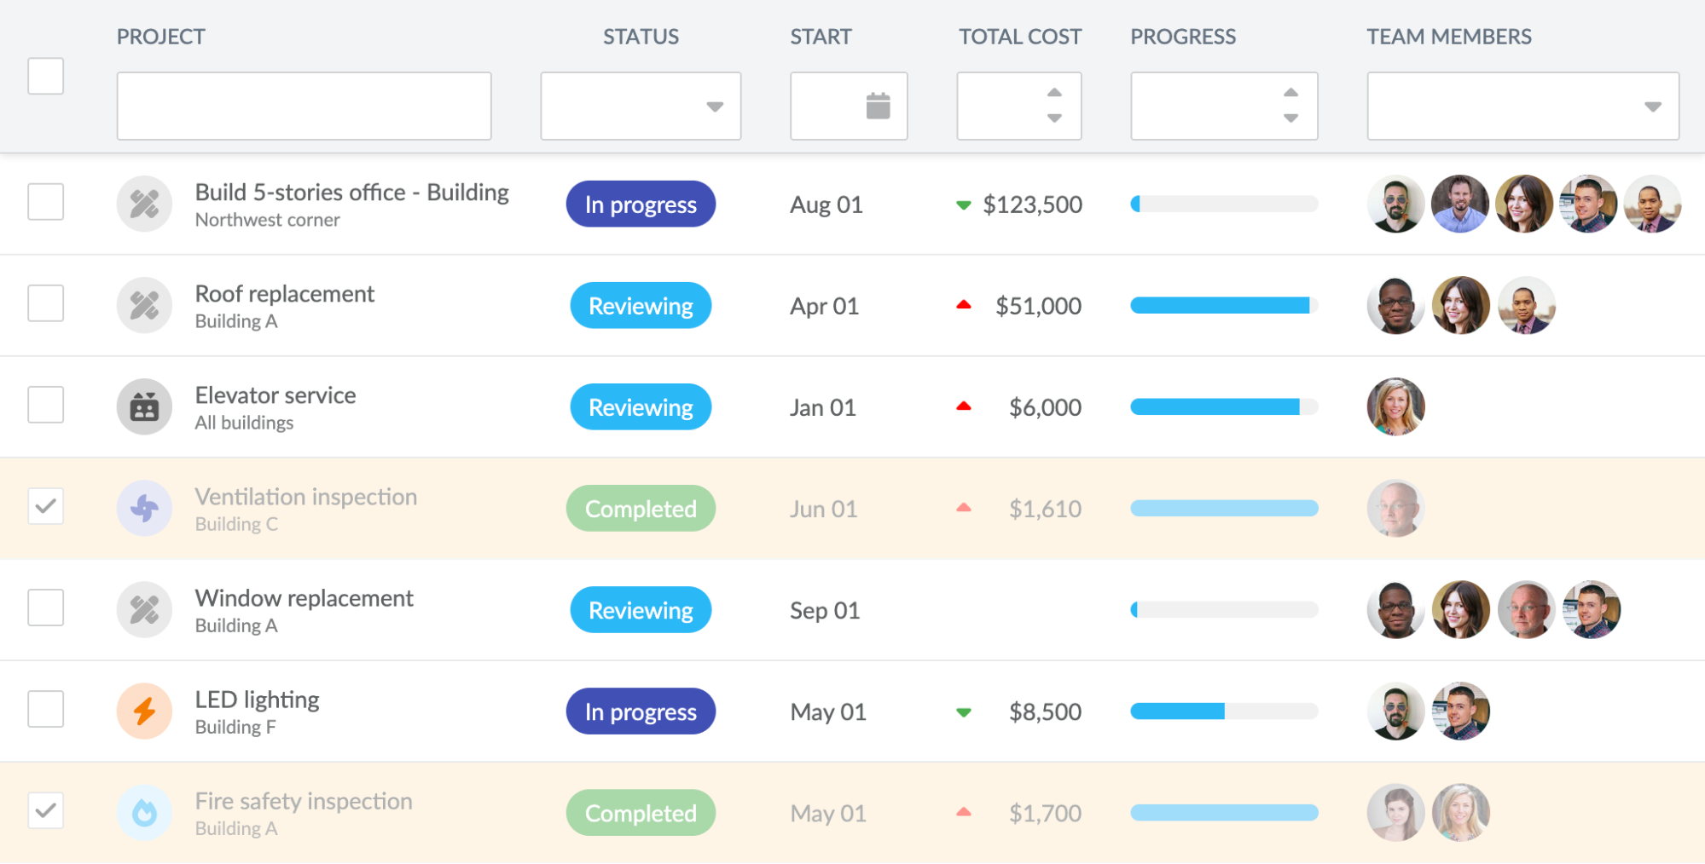
Task: Click the Ventilation inspection fan icon
Action: click(144, 509)
